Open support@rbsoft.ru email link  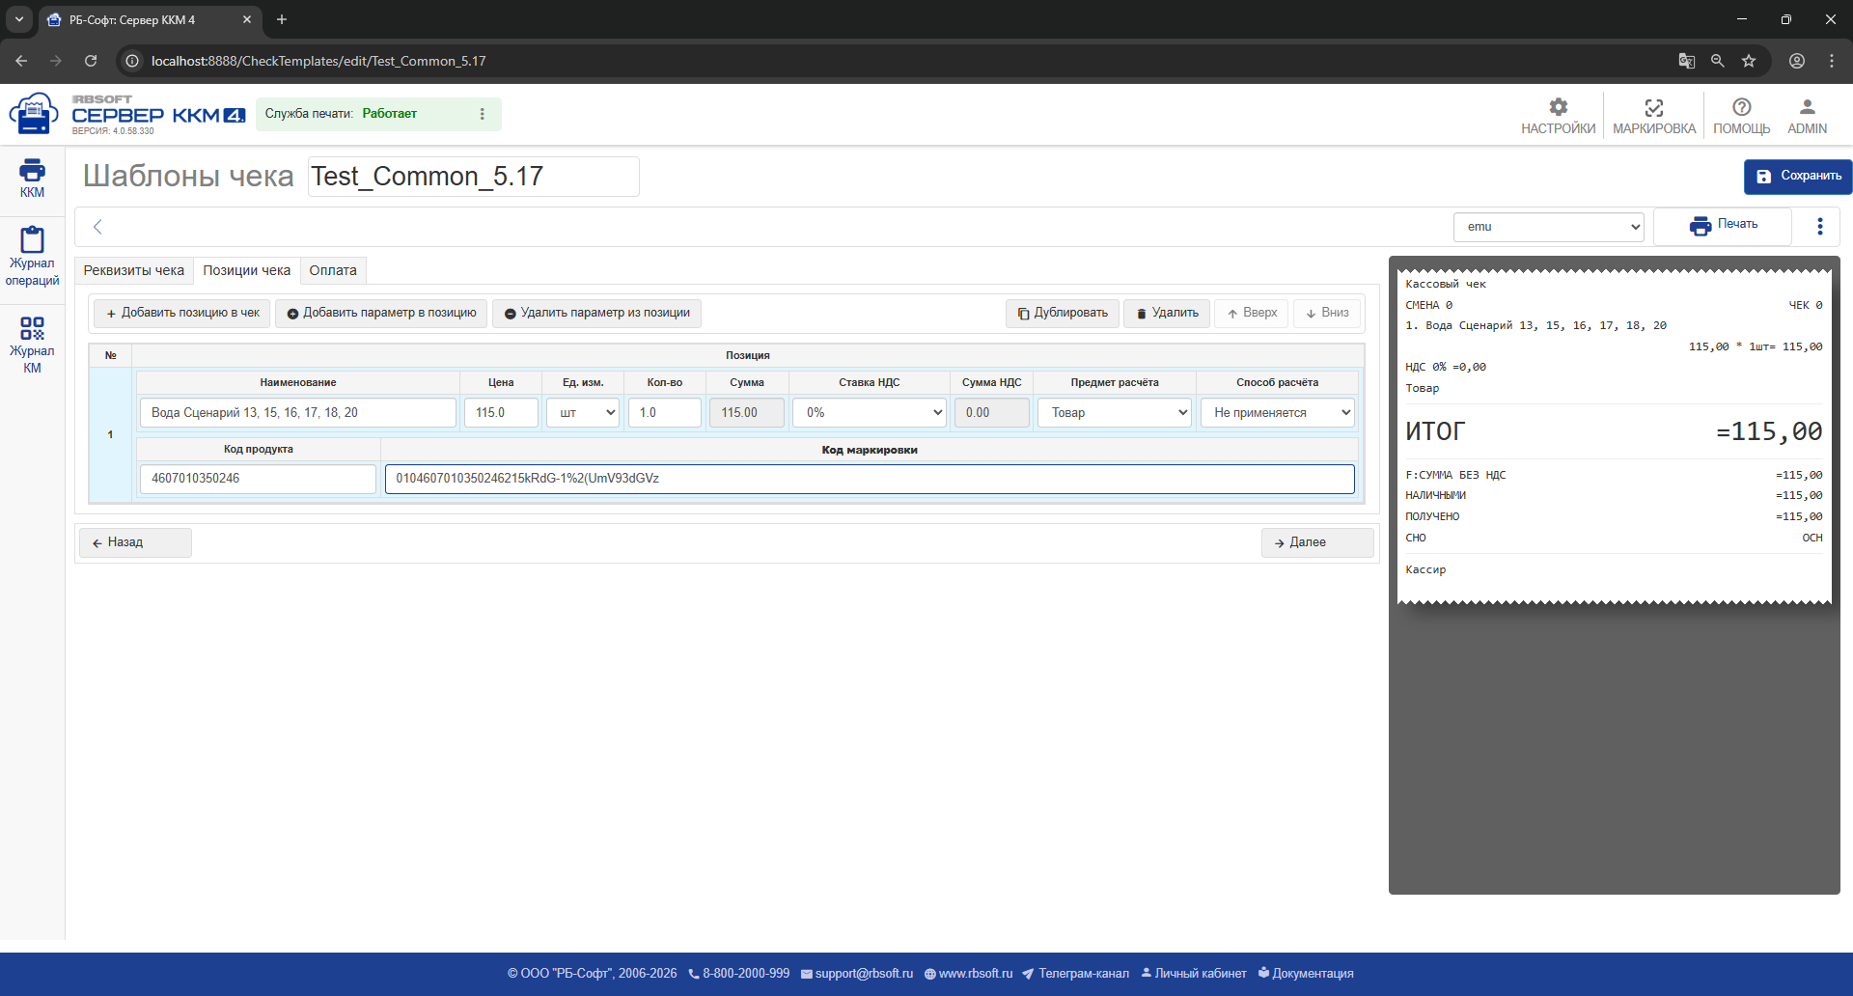857,974
